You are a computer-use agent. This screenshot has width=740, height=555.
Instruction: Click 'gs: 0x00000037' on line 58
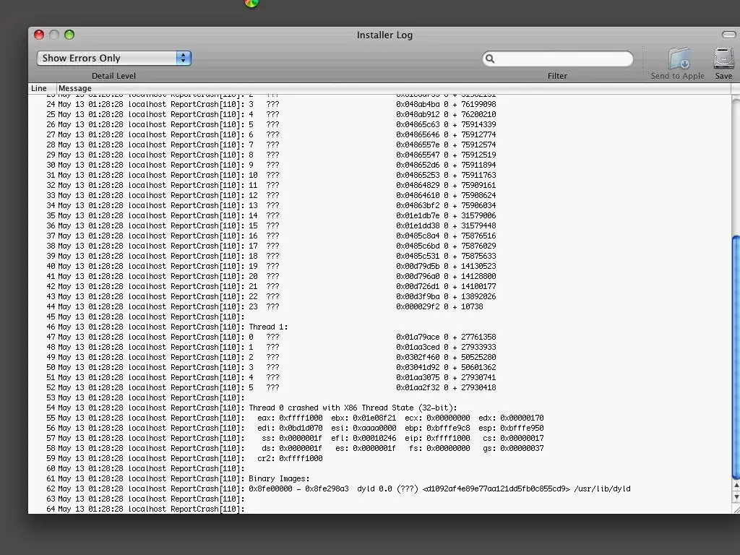pos(513,448)
